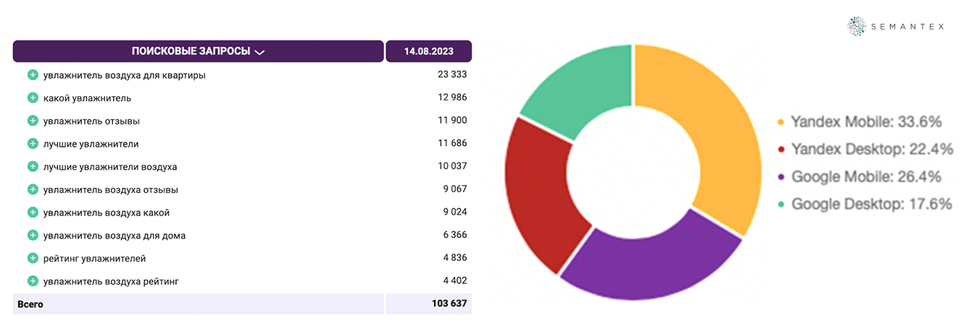Screen dimensions: 974x326
Task: Click the plus icon beside 'увлажнитель воздуха отзывы'
Action: [x=33, y=189]
